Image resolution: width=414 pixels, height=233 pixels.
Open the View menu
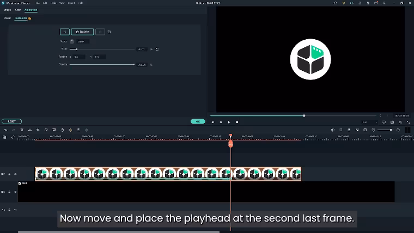click(x=62, y=3)
